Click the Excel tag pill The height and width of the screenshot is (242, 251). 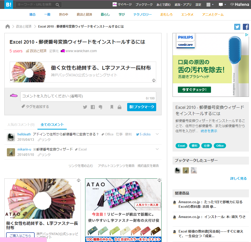[181, 146]
